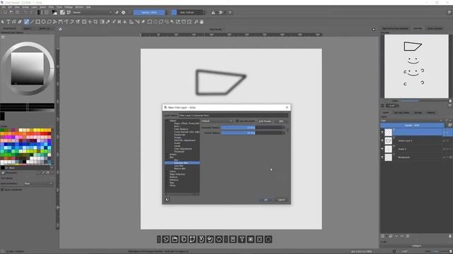
Task: Select the Elliptical Selection tool
Action: [156, 22]
